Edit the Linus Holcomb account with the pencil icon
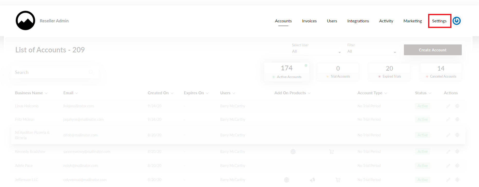The width and height of the screenshot is (479, 187). [x=448, y=106]
